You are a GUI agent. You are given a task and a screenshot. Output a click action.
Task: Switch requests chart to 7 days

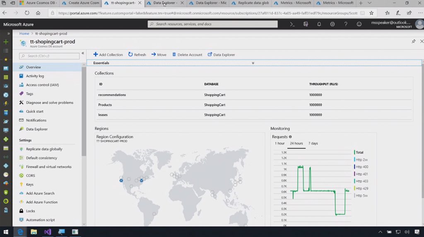pyautogui.click(x=313, y=144)
